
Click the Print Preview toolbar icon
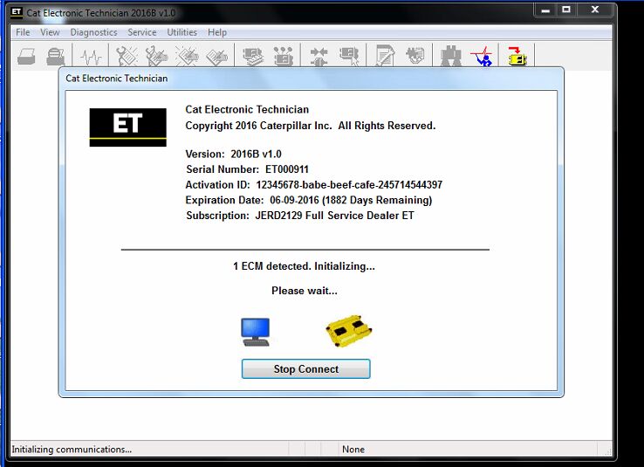(x=56, y=56)
